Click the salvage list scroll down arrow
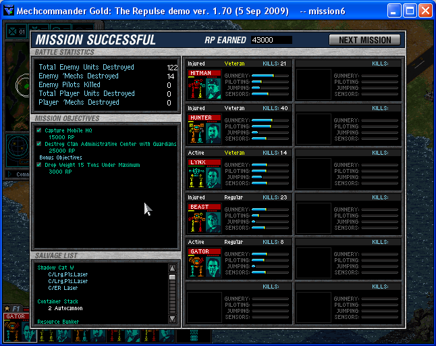 (x=172, y=319)
